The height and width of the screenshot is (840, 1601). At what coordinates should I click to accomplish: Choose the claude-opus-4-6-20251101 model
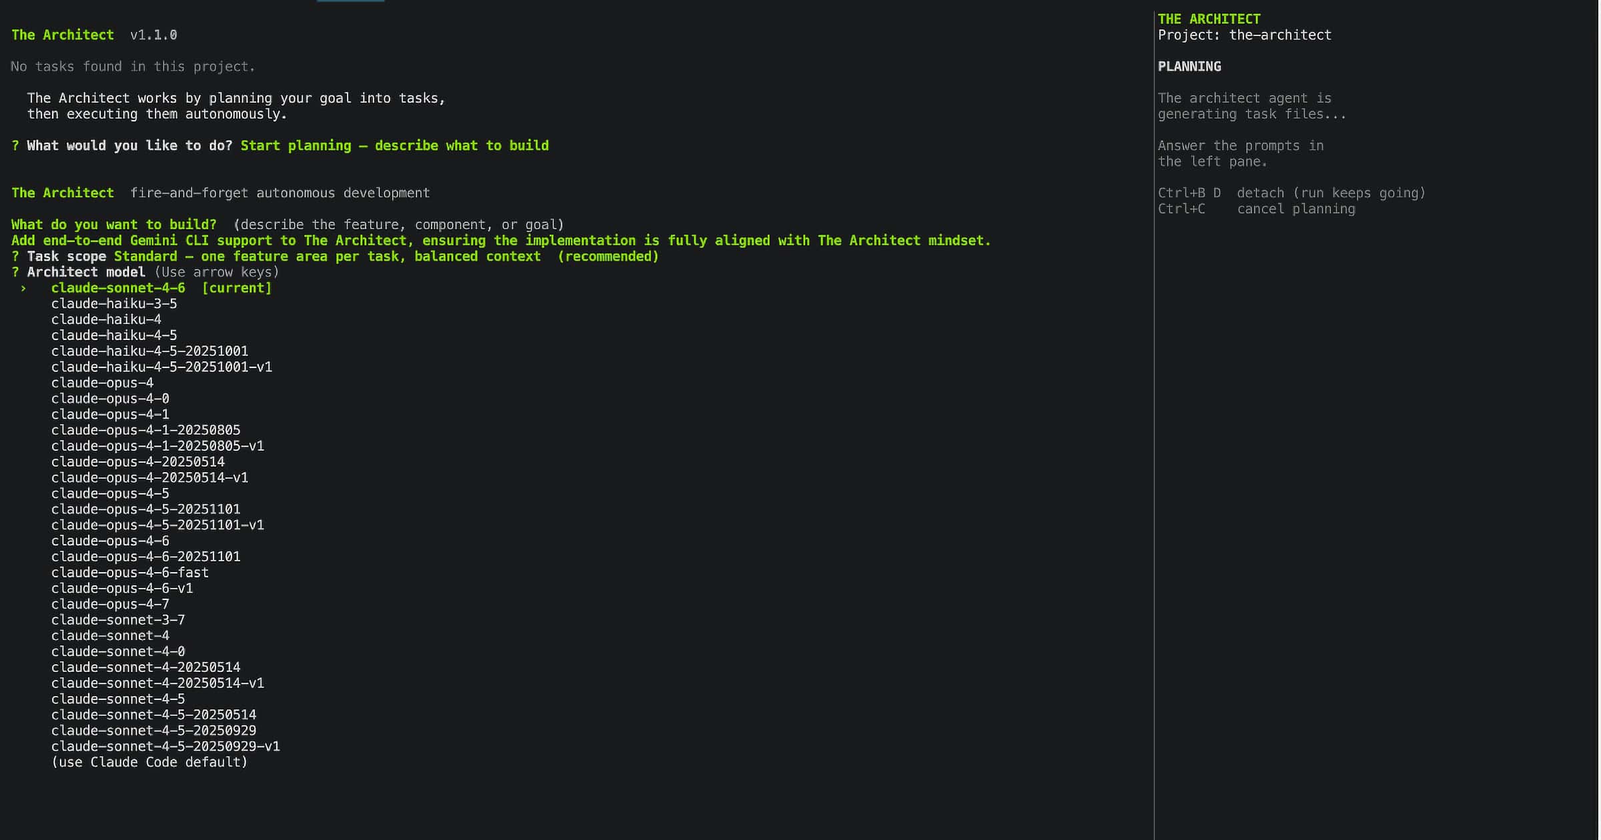[x=145, y=557]
